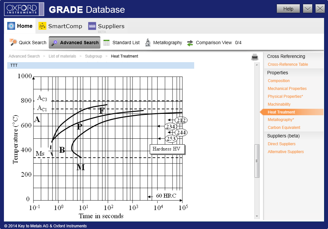Viewport: 328px width, 229px height.
Task: Click the Properties section header
Action: [277, 73]
